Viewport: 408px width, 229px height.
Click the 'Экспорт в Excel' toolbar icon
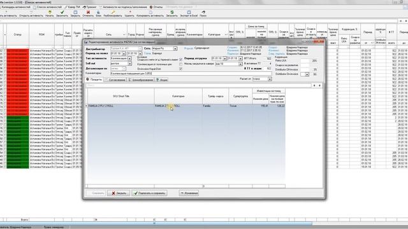[x=189, y=13]
